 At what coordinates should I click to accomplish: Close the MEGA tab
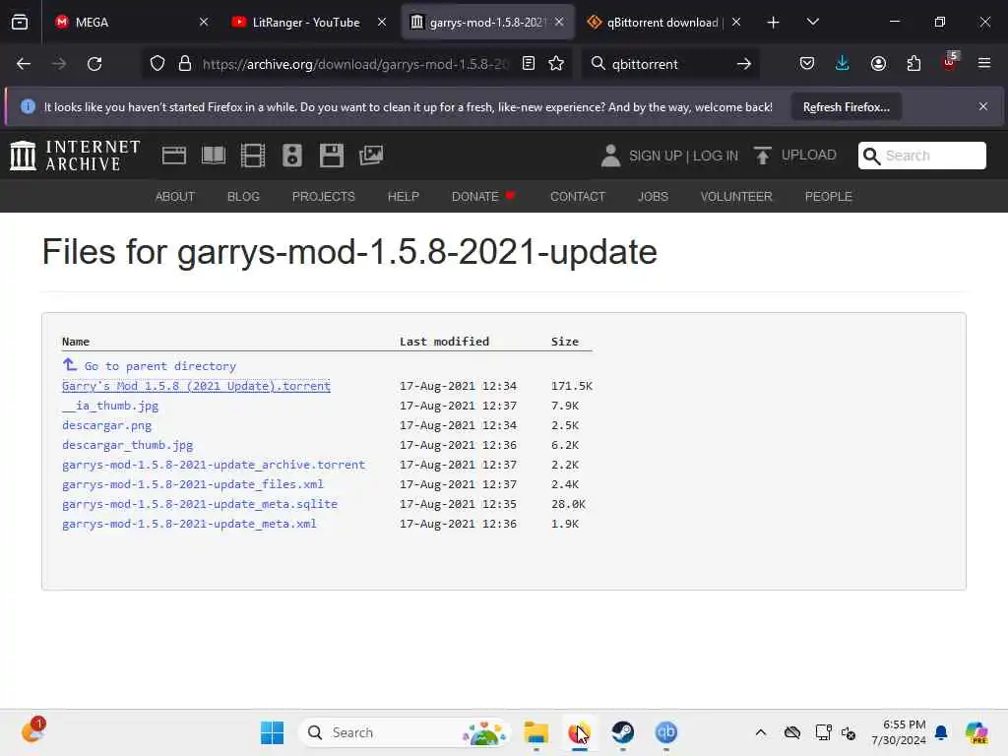(204, 22)
